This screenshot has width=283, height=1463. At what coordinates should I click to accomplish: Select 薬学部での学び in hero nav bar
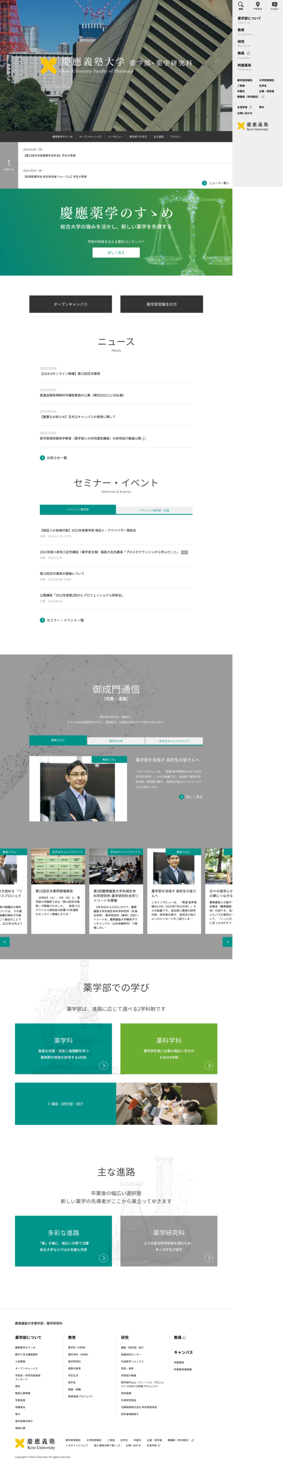[138, 137]
